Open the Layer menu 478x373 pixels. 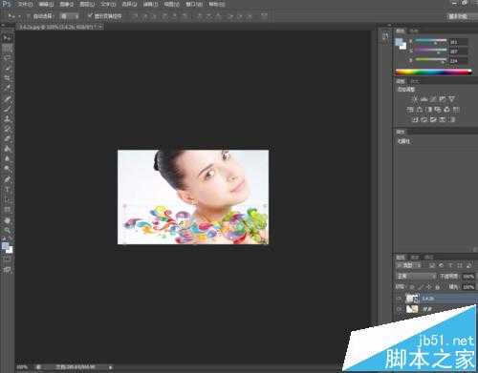(87, 5)
